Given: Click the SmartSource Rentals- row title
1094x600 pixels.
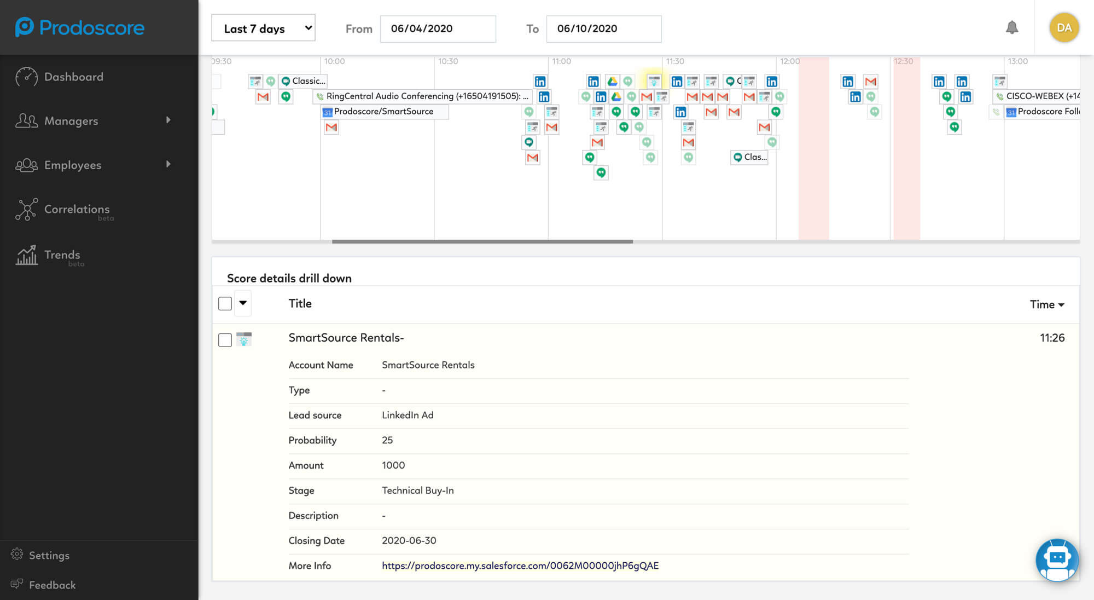Looking at the screenshot, I should (346, 338).
